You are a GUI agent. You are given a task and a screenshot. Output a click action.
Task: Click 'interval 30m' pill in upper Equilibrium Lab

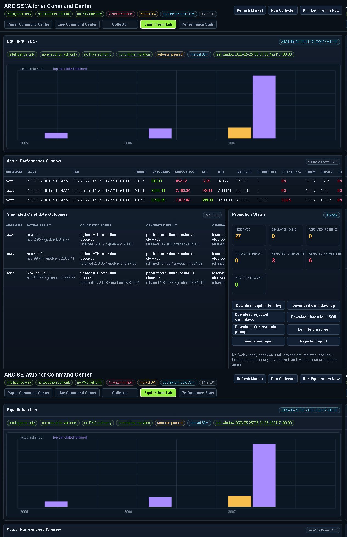click(199, 54)
